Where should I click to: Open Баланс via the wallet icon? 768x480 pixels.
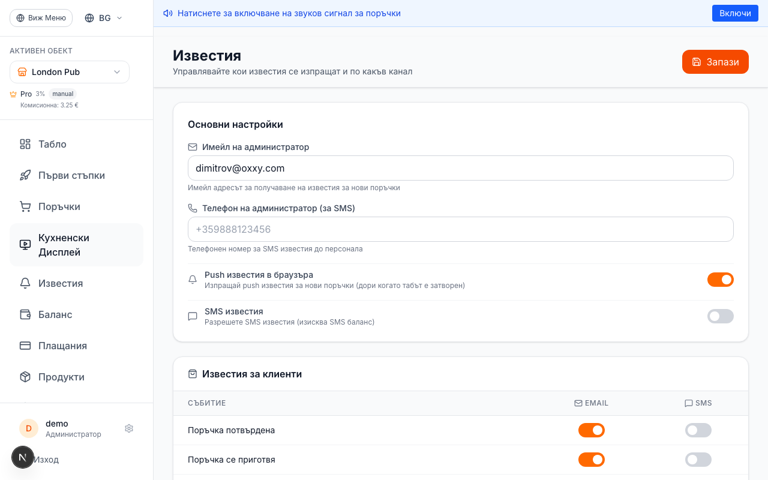click(x=25, y=314)
